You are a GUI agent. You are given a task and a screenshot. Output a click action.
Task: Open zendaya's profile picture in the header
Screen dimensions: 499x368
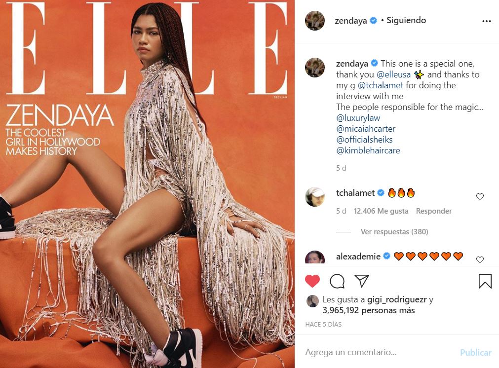[315, 21]
